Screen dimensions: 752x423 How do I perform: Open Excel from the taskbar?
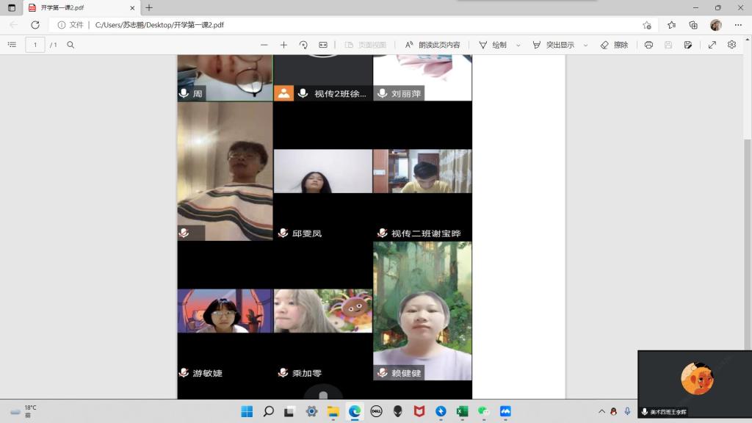(463, 411)
